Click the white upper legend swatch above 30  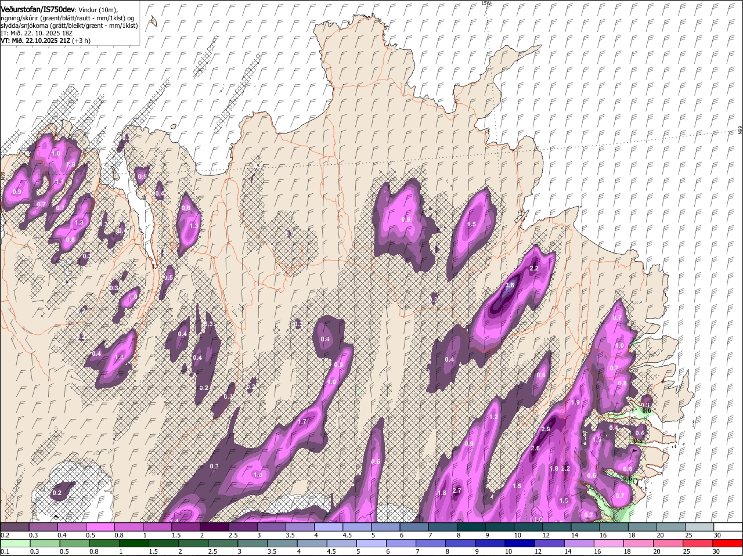pyautogui.click(x=728, y=526)
